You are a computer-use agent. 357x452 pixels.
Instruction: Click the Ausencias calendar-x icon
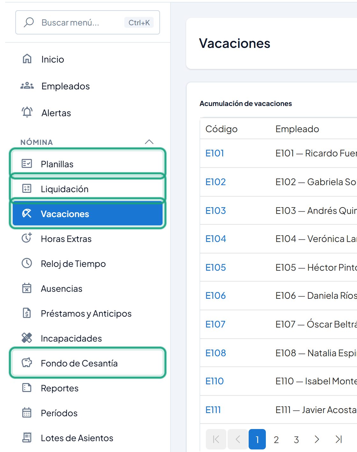[x=27, y=288]
